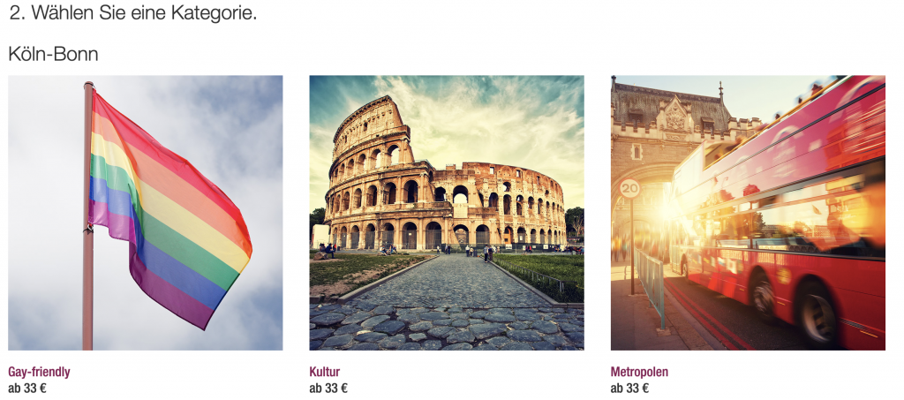The height and width of the screenshot is (400, 904).
Task: Click the price under Gay-friendly
Action: pos(27,388)
